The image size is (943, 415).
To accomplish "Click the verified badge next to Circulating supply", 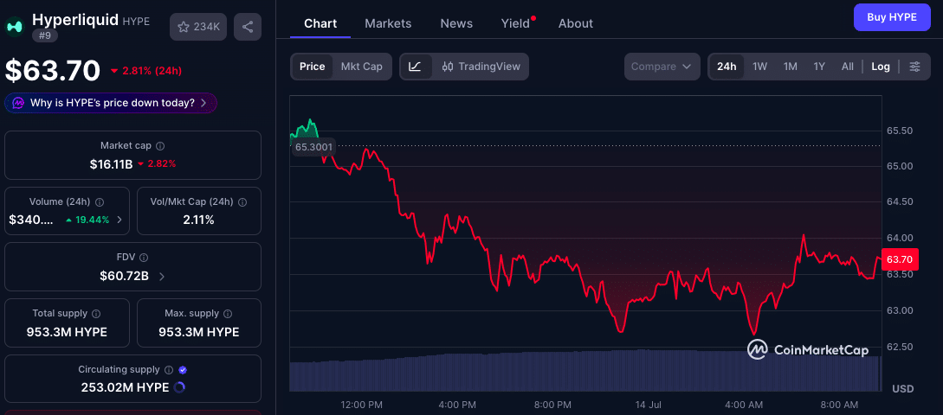I will (184, 370).
